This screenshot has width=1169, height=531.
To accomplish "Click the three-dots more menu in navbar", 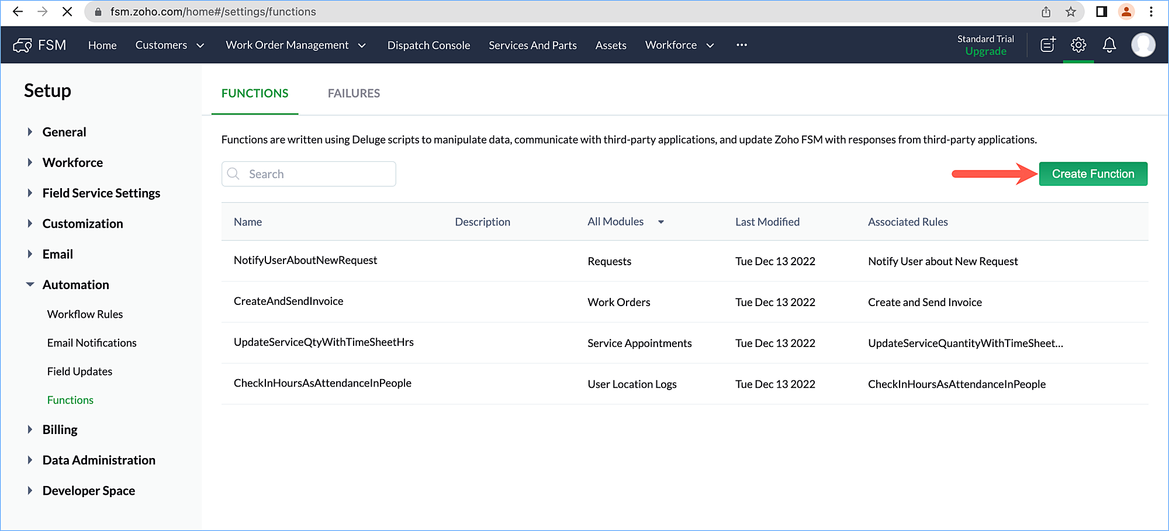I will pyautogui.click(x=742, y=45).
